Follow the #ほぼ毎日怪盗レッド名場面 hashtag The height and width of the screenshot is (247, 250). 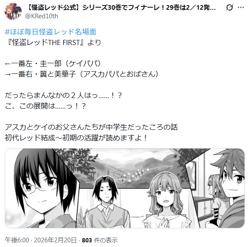[x=51, y=32]
